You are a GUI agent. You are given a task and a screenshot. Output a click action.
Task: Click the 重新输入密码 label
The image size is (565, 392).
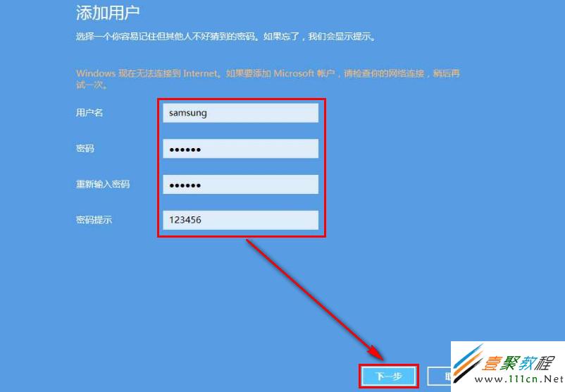103,184
